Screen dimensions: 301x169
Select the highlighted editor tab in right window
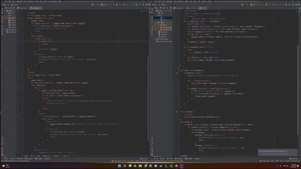click(203, 8)
